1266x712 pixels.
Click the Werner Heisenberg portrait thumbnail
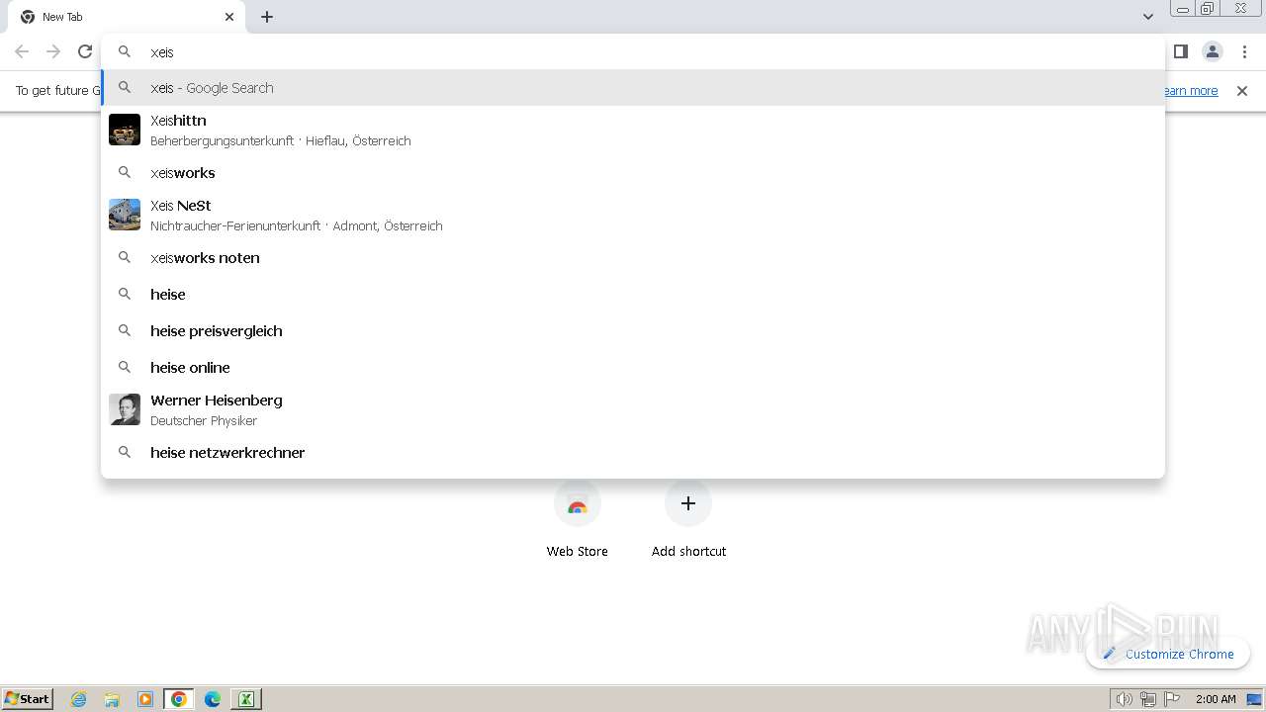(x=125, y=409)
